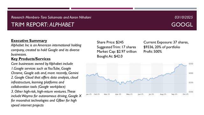The height and width of the screenshot is (115, 204).
Task: Click the Suggested Trim: 17 shares text
Action: (116, 47)
